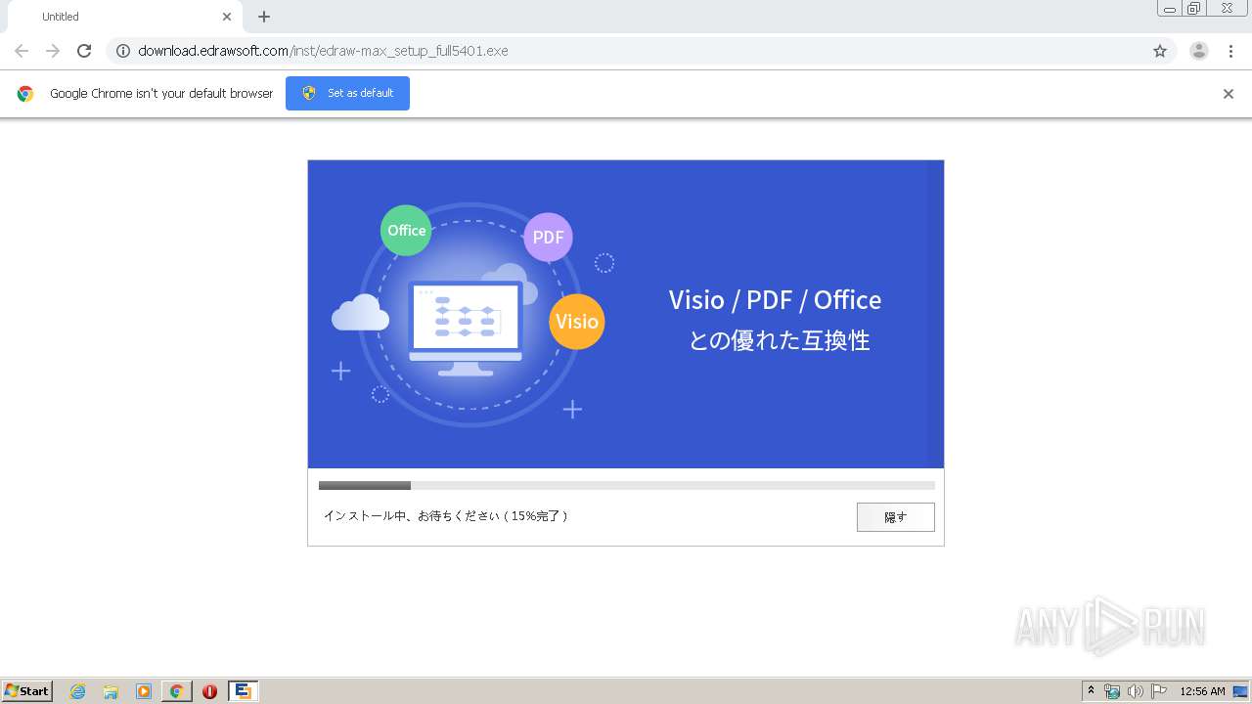Bookmark this page with the star icon

pos(1160,51)
